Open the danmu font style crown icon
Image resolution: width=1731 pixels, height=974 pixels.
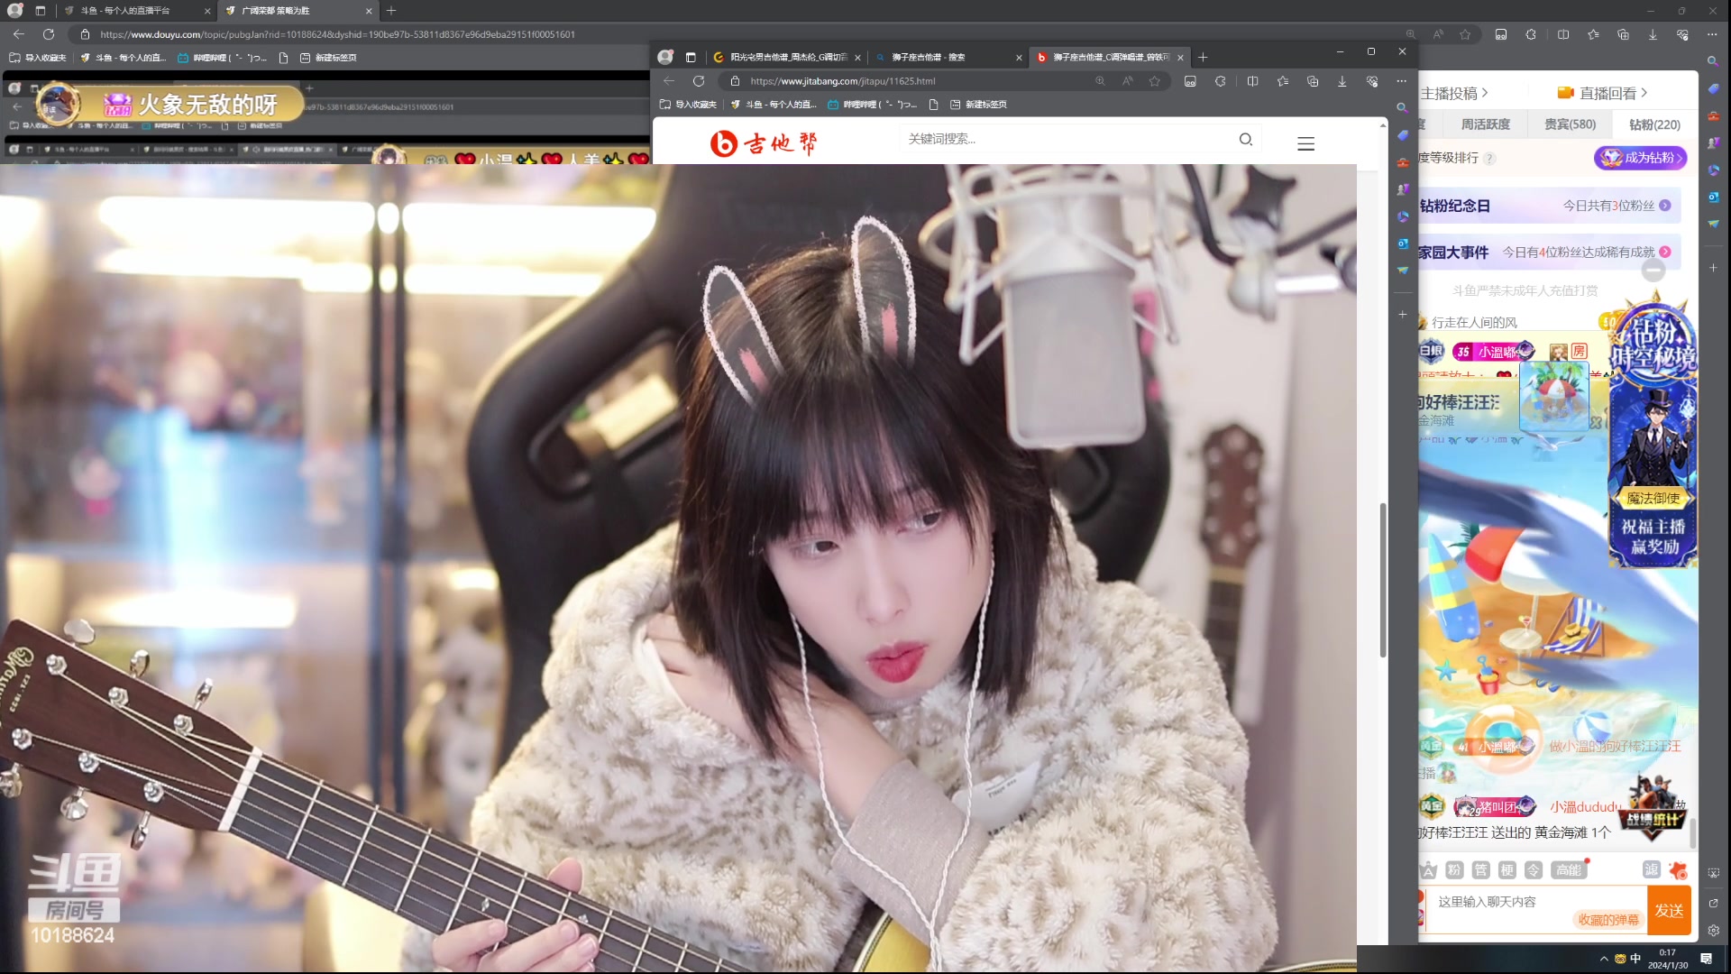click(1428, 869)
